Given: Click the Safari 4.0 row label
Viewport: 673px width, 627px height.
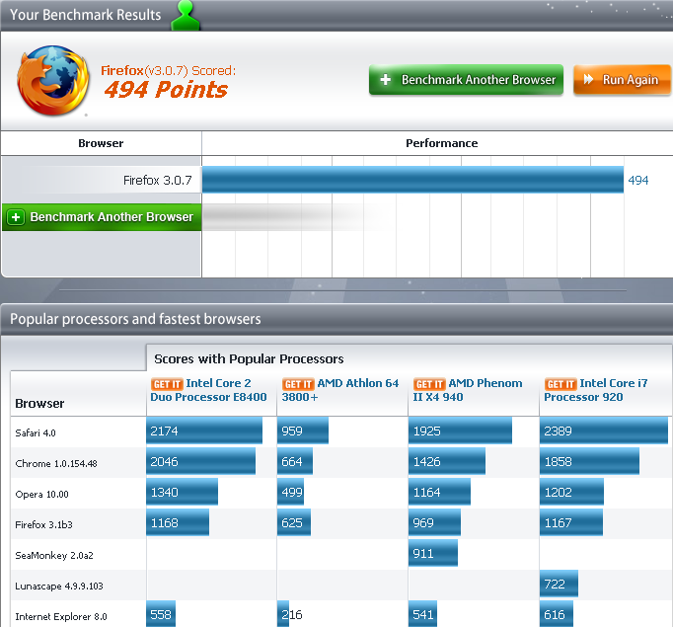Looking at the screenshot, I should (x=36, y=432).
